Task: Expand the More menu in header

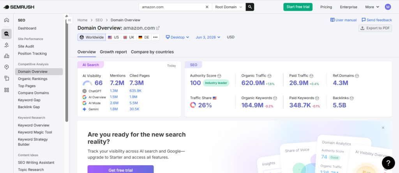Action: pyautogui.click(x=372, y=7)
